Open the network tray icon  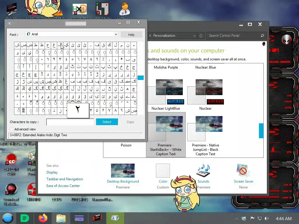click(x=260, y=218)
